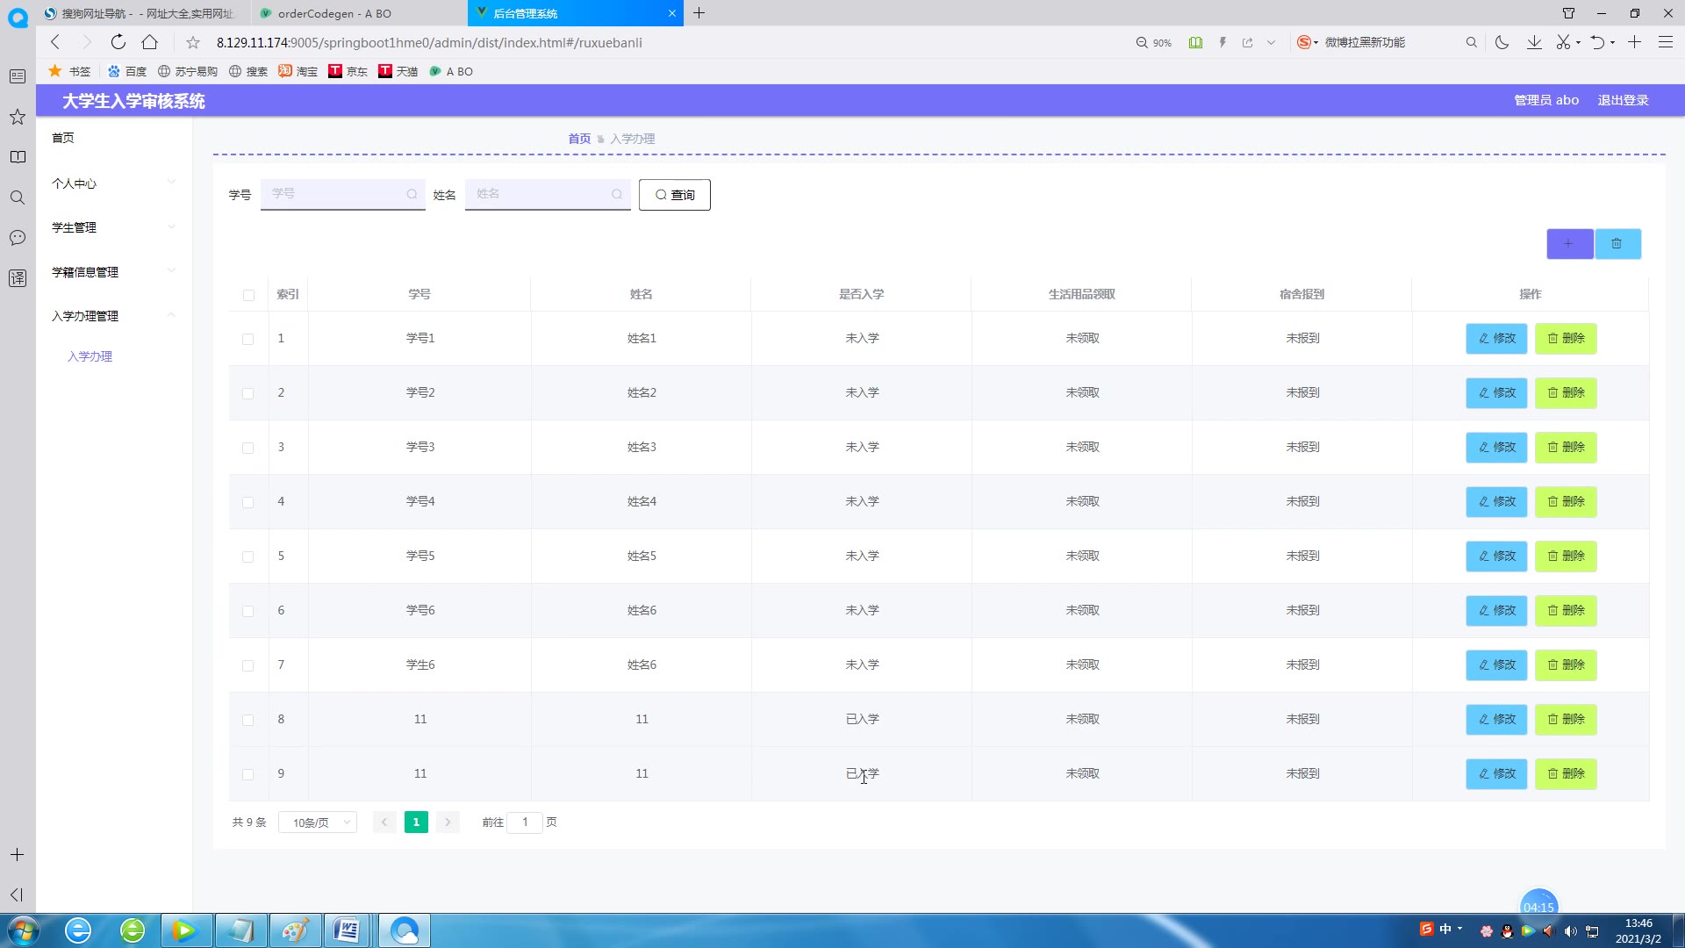Open 淘宝 bookmark
The height and width of the screenshot is (948, 1685).
(298, 71)
